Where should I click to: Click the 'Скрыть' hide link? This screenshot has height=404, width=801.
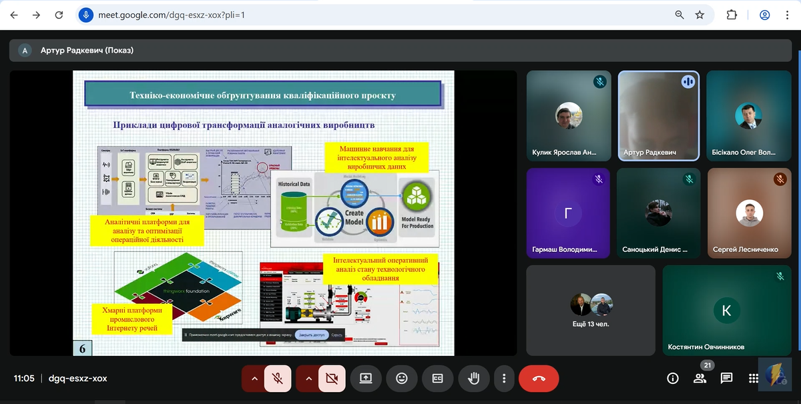[x=337, y=335]
